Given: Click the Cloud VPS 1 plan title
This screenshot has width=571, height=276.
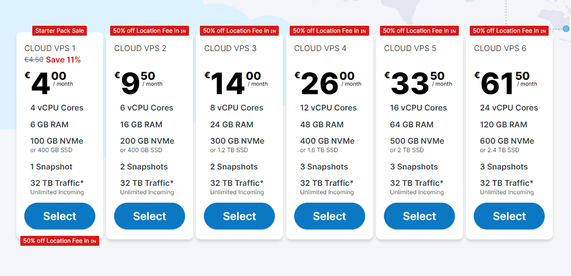Looking at the screenshot, I should pos(50,48).
